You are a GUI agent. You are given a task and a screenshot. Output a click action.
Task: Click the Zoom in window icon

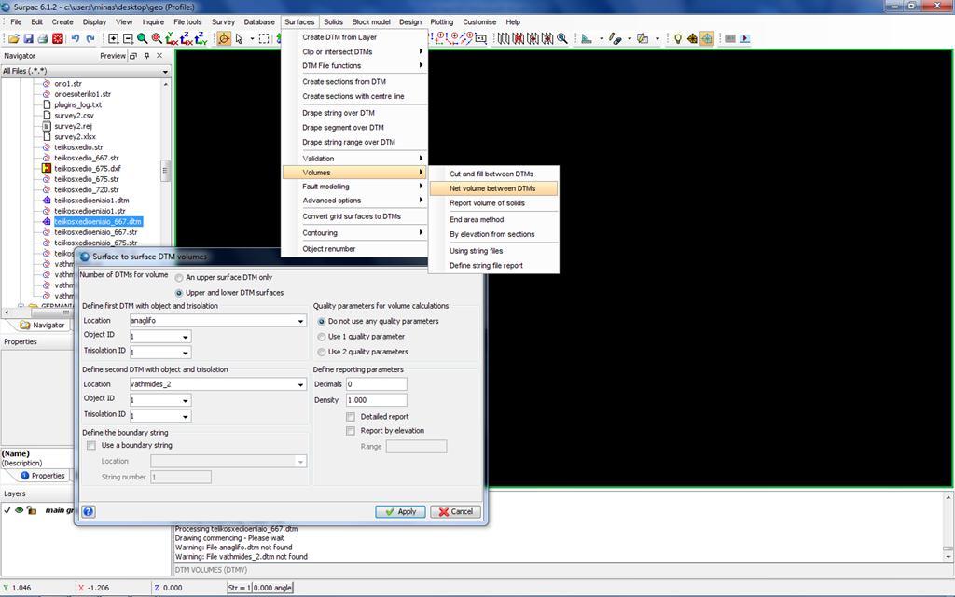pyautogui.click(x=113, y=38)
